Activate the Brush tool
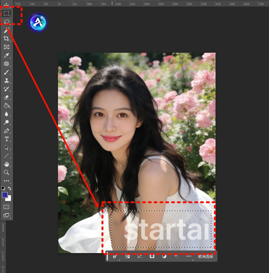Viewport: 269px width, 273px height. (6, 72)
